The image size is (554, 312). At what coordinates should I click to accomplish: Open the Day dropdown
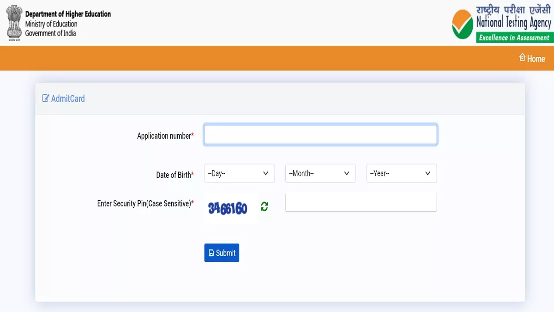[239, 173]
